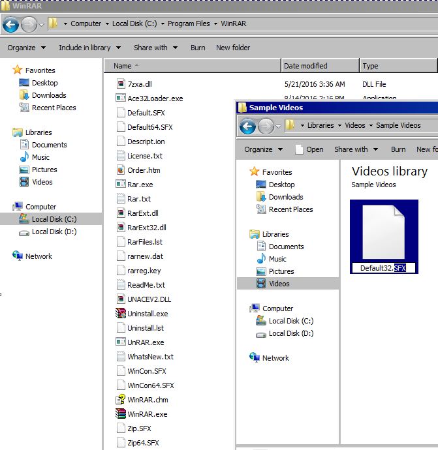Select the RarExt32.dll file icon
The image size is (438, 450).
[121, 228]
